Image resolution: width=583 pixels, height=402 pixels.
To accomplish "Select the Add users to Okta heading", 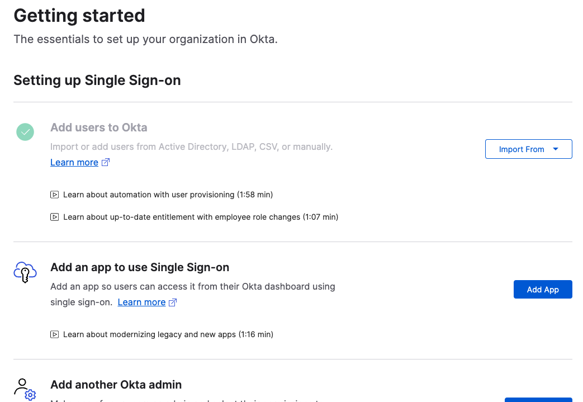I will click(99, 127).
